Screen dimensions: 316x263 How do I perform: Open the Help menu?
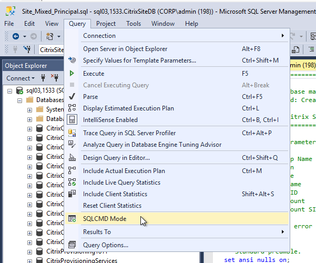[191, 24]
